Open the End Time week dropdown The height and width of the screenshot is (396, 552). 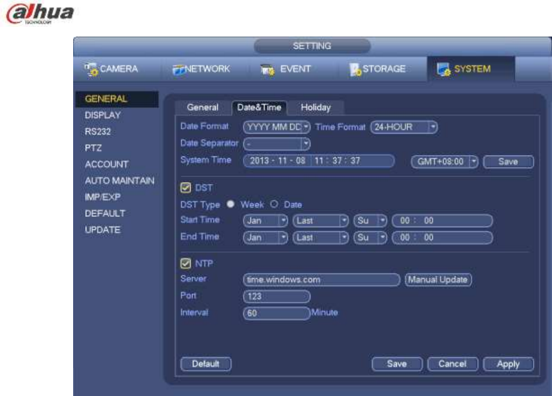coord(321,238)
